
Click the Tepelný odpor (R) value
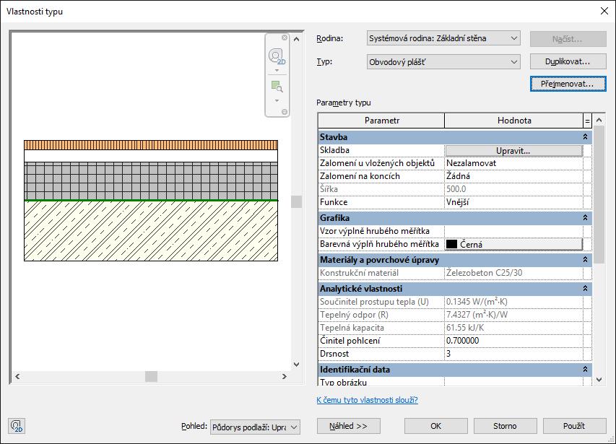[513, 315]
